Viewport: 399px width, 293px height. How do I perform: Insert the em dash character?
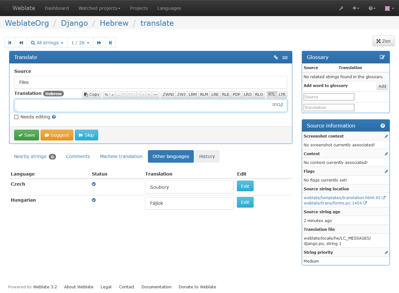tap(155, 94)
